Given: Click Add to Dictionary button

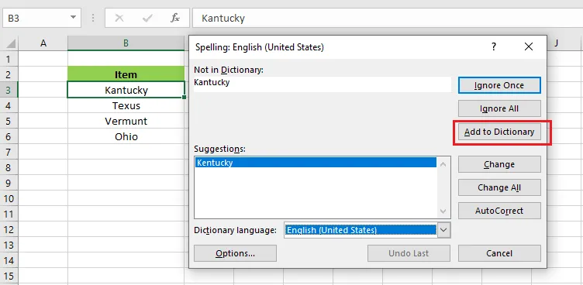Looking at the screenshot, I should 499,132.
